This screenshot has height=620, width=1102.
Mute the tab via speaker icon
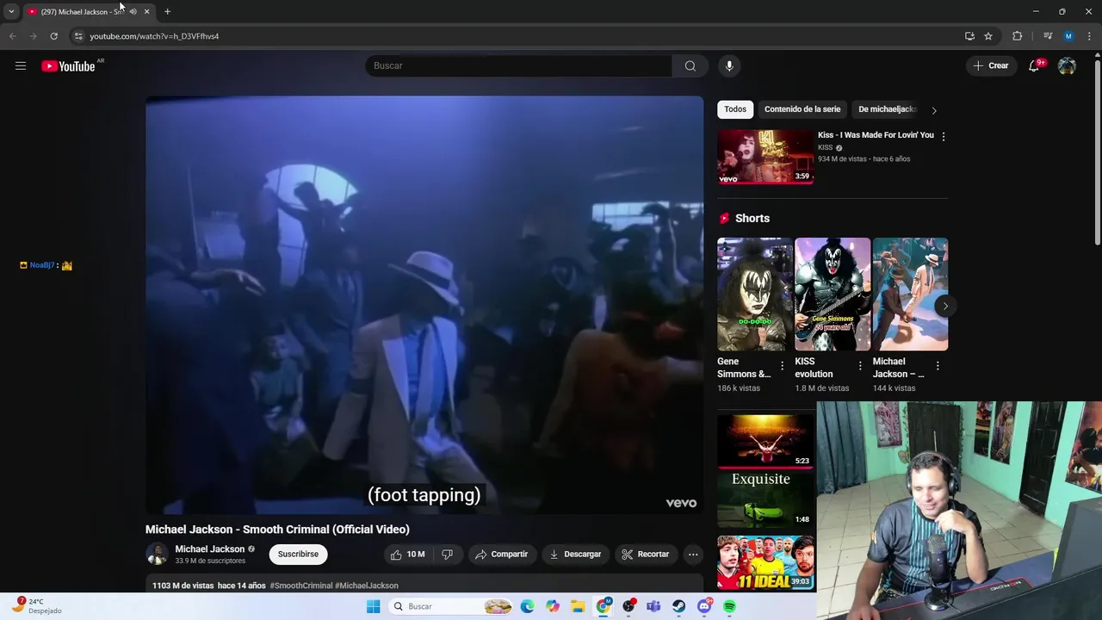[x=133, y=11]
